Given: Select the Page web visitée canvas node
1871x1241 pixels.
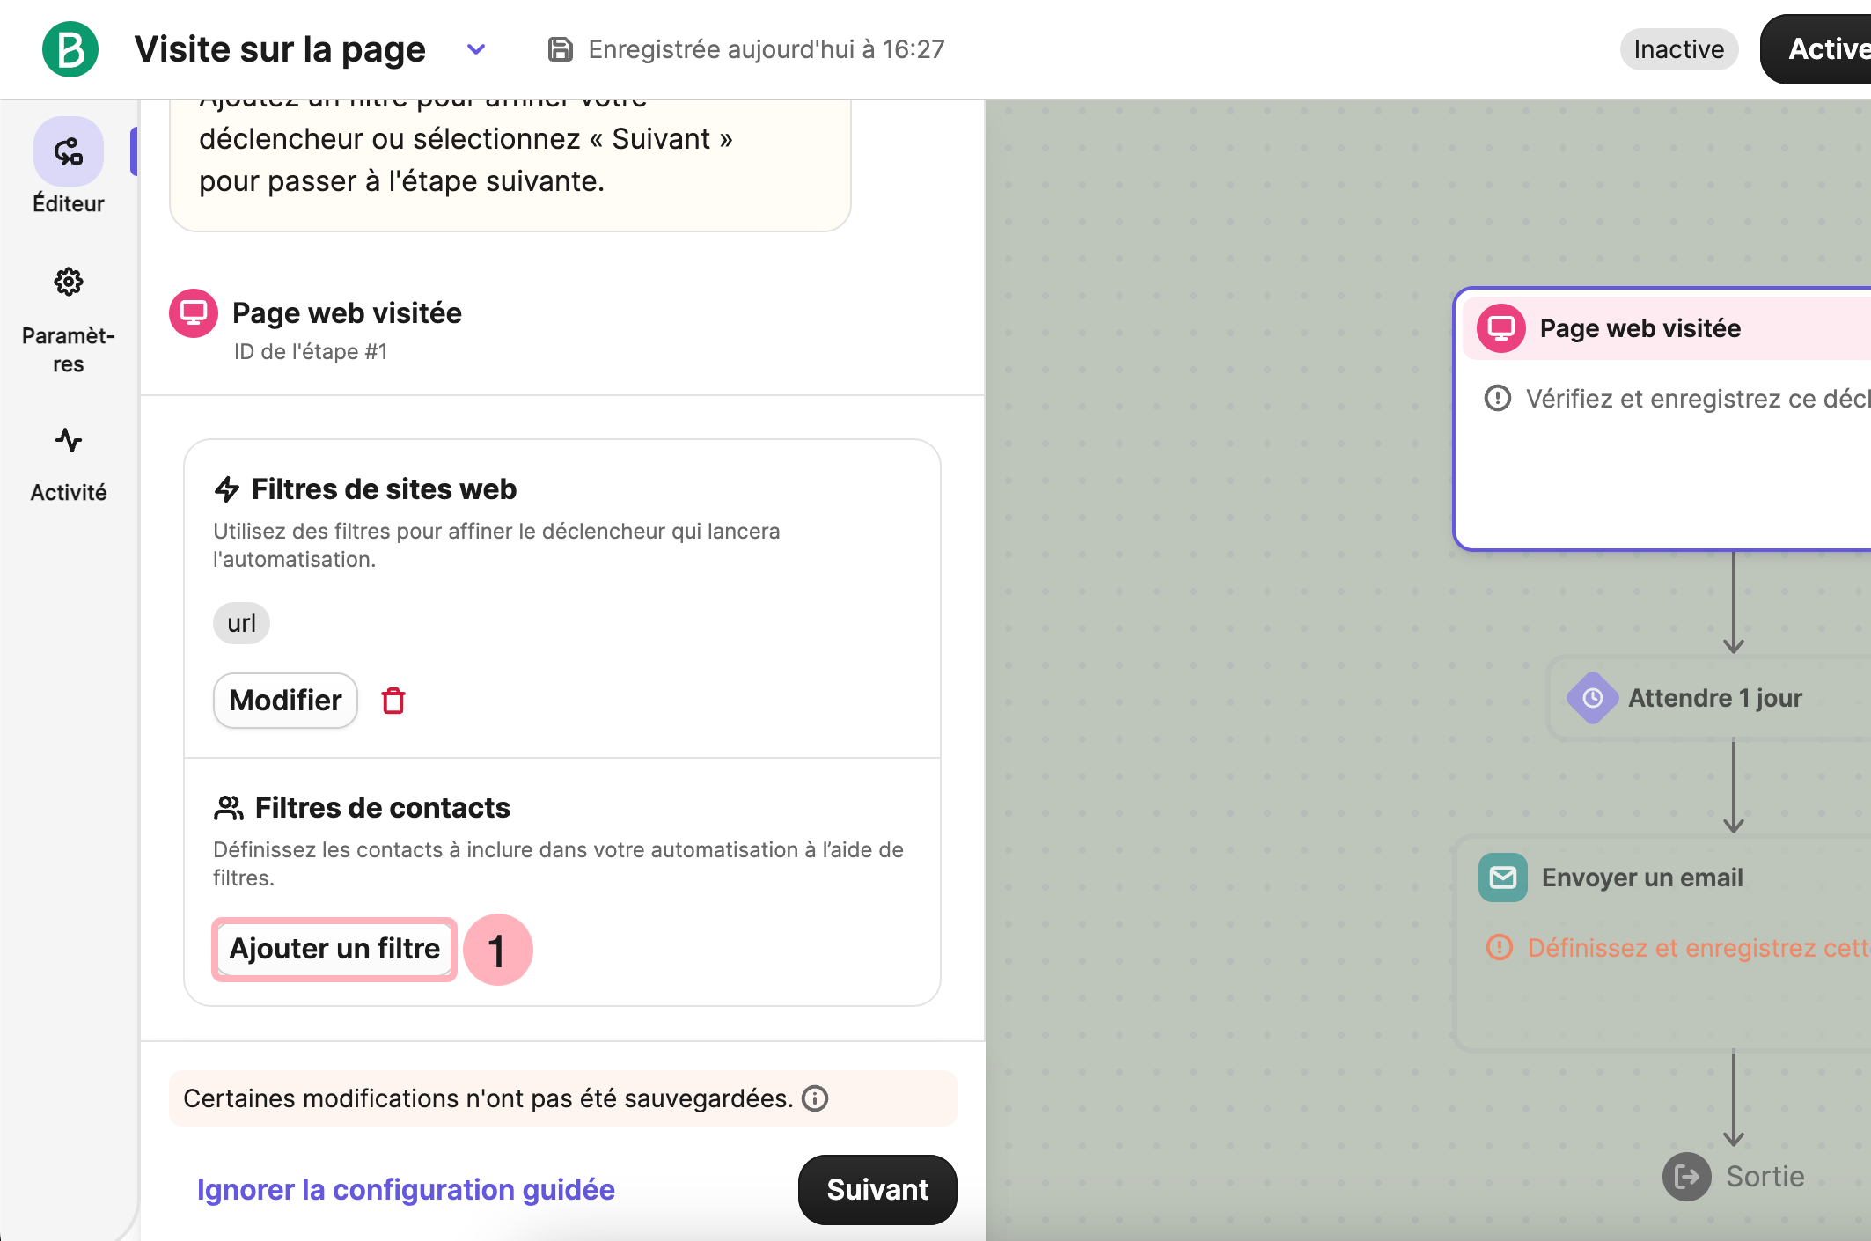Looking at the screenshot, I should coord(1662,419).
